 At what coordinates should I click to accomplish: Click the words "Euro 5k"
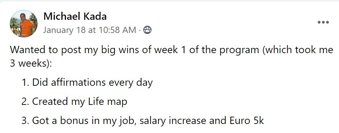point(247,120)
